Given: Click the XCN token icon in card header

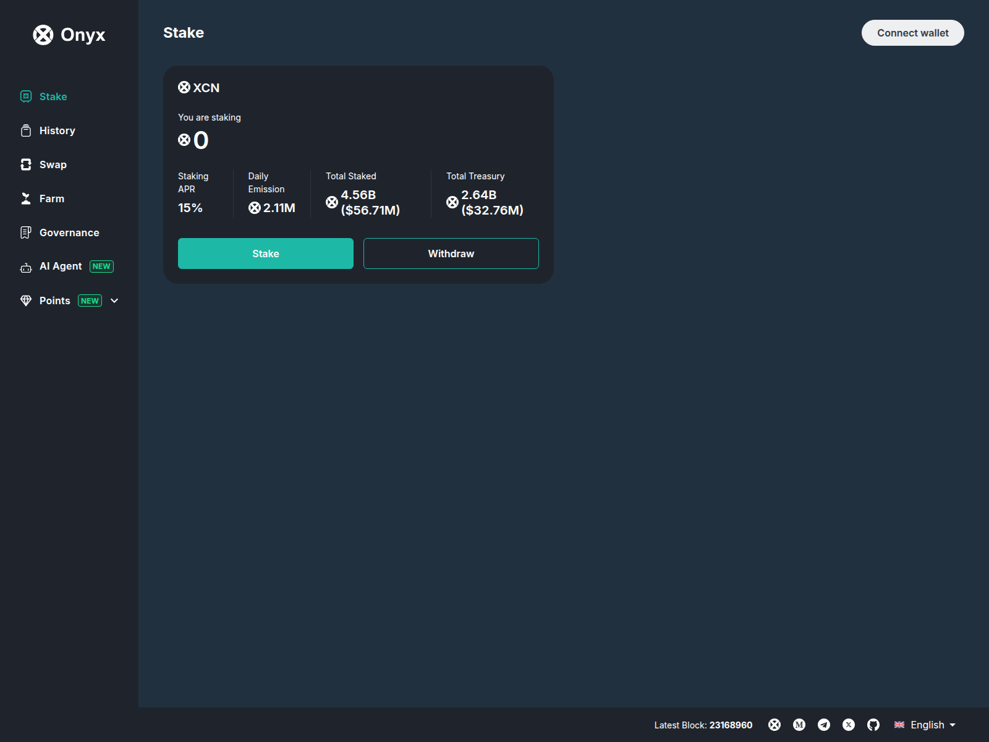Looking at the screenshot, I should tap(184, 87).
